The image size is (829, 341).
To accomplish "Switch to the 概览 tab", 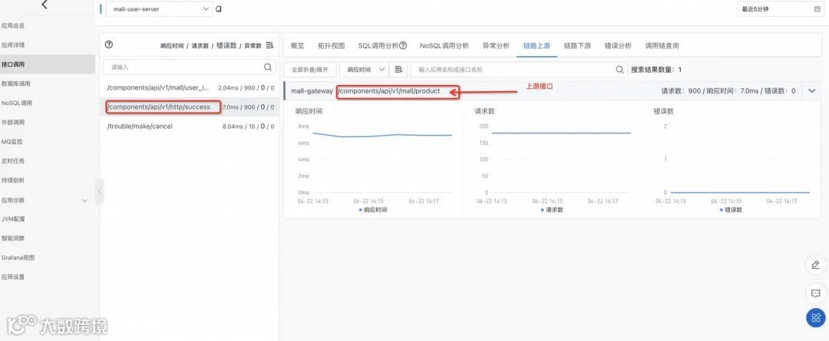I will pos(298,46).
